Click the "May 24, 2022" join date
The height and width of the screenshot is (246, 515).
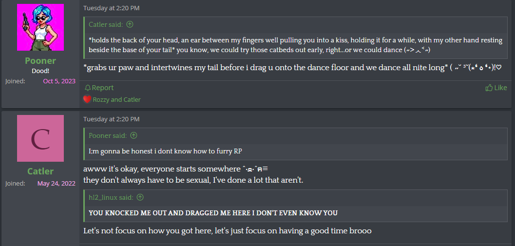pyautogui.click(x=56, y=184)
